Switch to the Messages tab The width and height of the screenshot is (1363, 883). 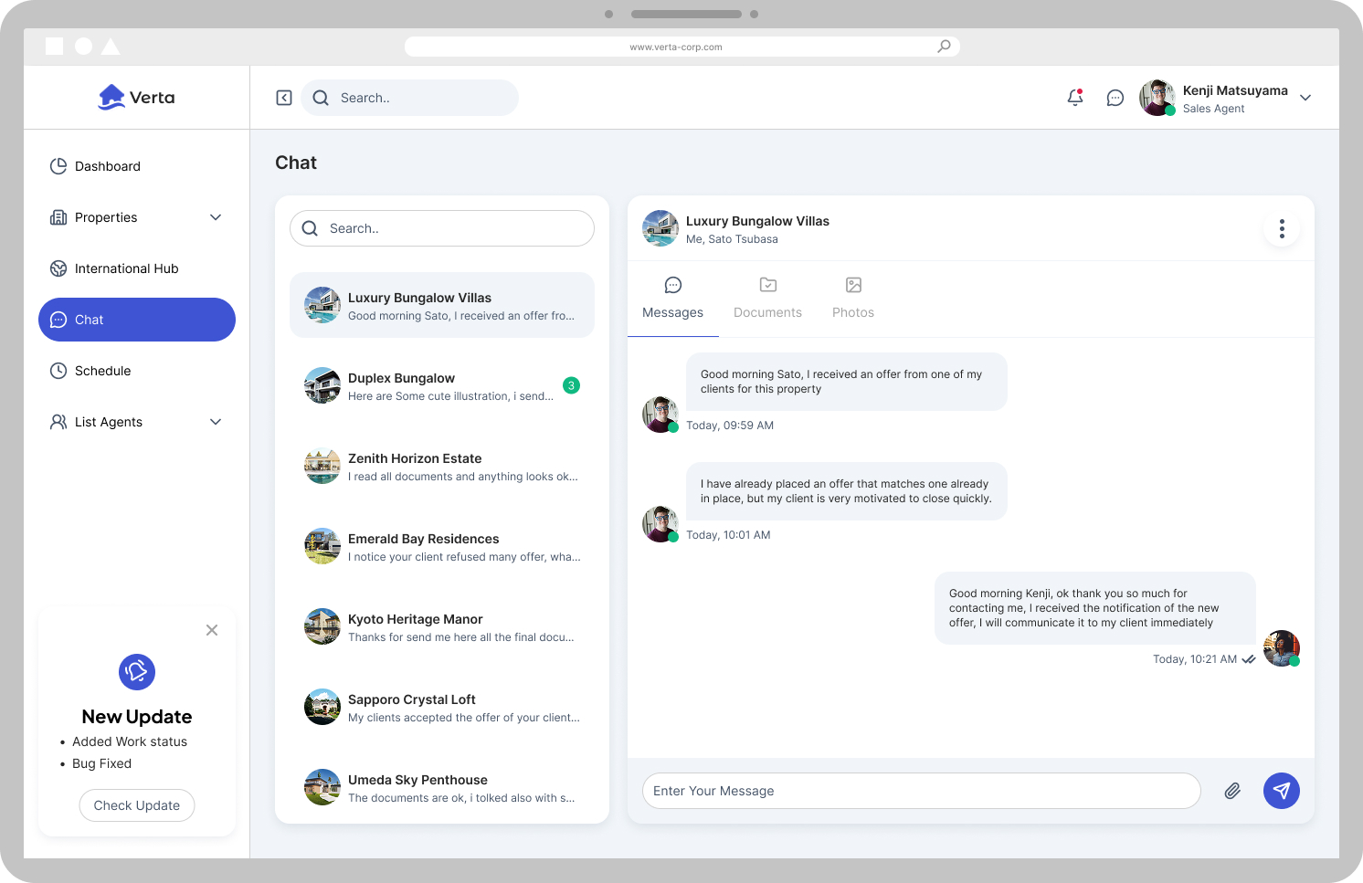coord(673,299)
